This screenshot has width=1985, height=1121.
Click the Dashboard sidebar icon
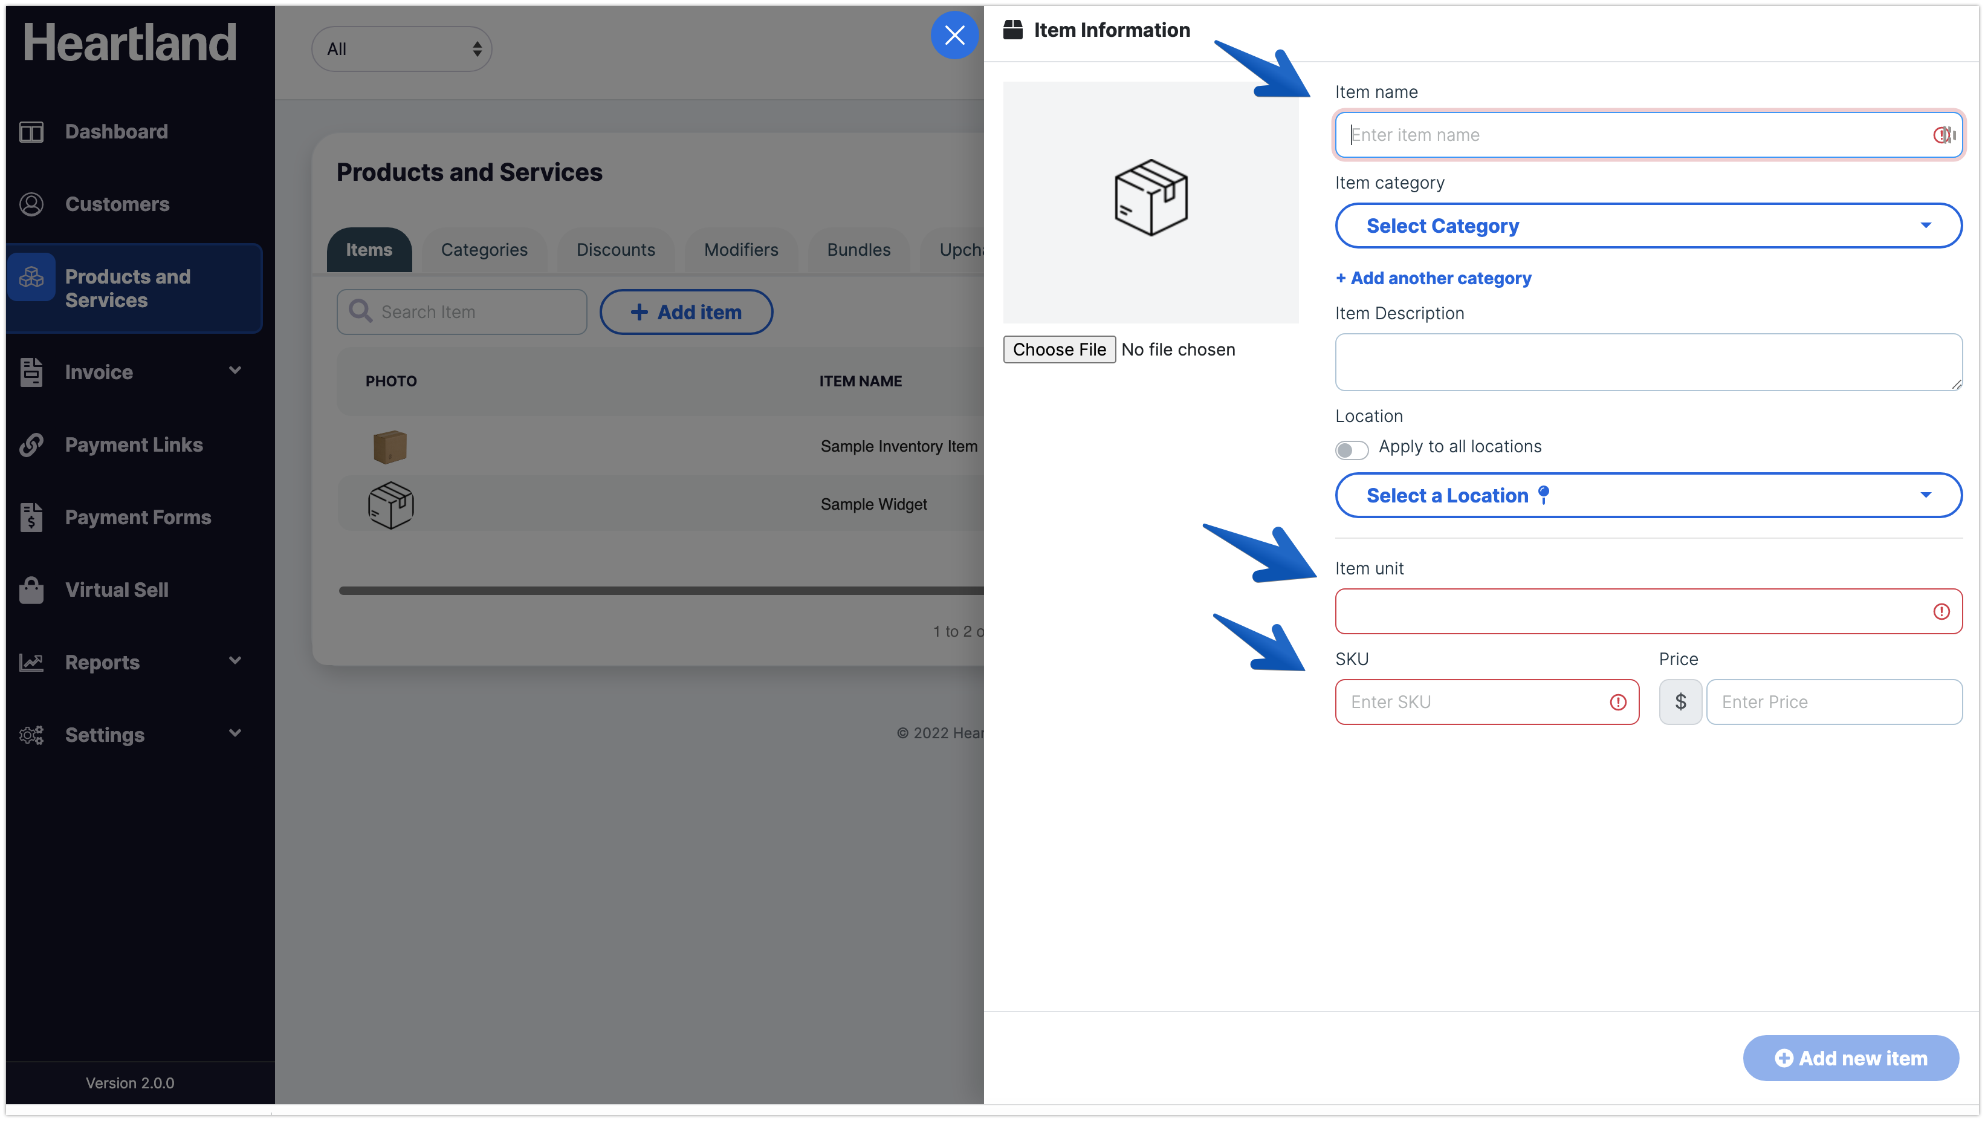[x=31, y=132]
